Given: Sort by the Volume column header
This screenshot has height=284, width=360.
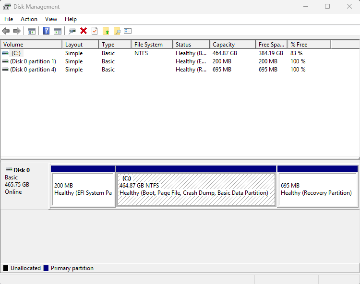Looking at the screenshot, I should (x=32, y=44).
